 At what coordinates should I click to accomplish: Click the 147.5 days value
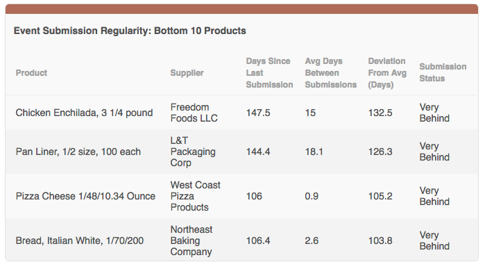258,113
